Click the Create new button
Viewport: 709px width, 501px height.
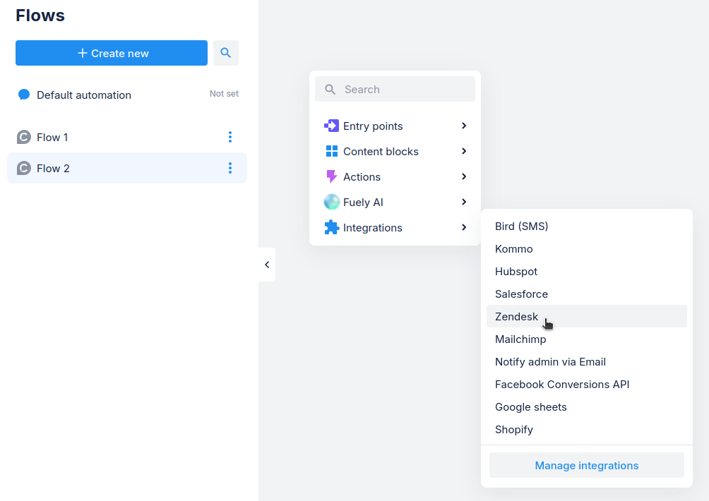pos(112,53)
